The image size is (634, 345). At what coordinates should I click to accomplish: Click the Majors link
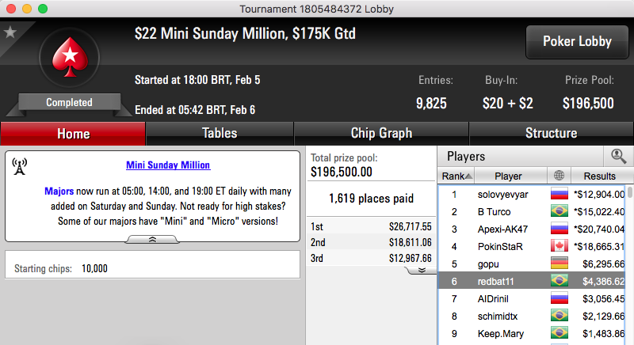(59, 191)
